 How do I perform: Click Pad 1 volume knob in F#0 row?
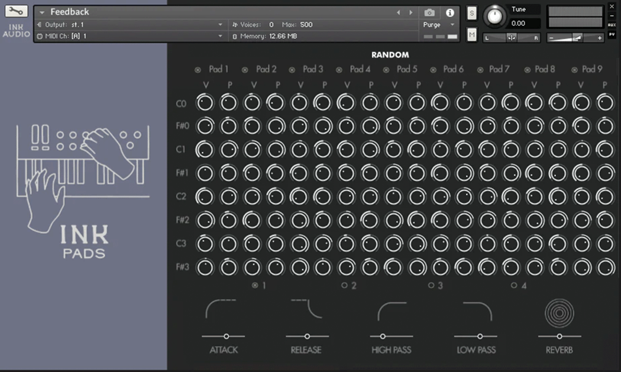(x=205, y=127)
